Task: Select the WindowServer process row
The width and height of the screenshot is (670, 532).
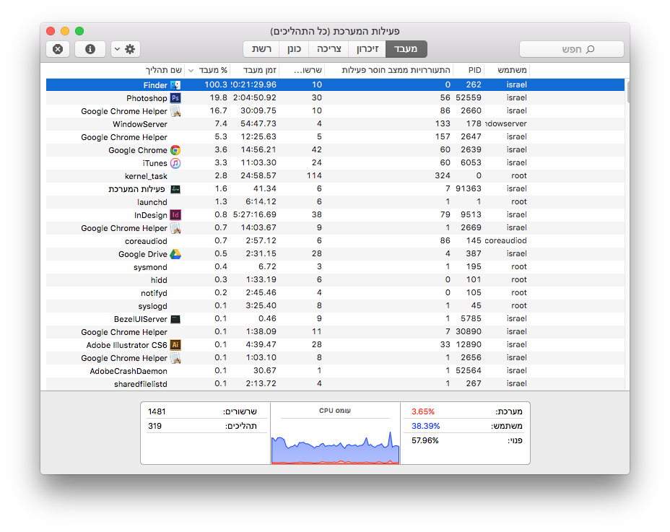Action: 335,124
